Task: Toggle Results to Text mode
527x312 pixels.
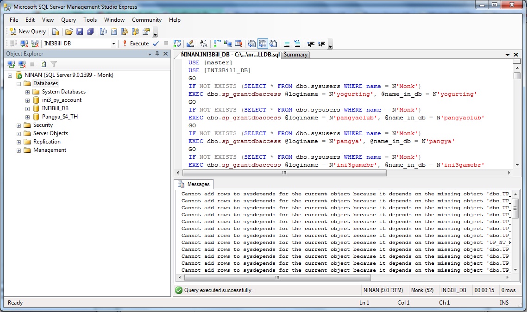Action: [251, 44]
